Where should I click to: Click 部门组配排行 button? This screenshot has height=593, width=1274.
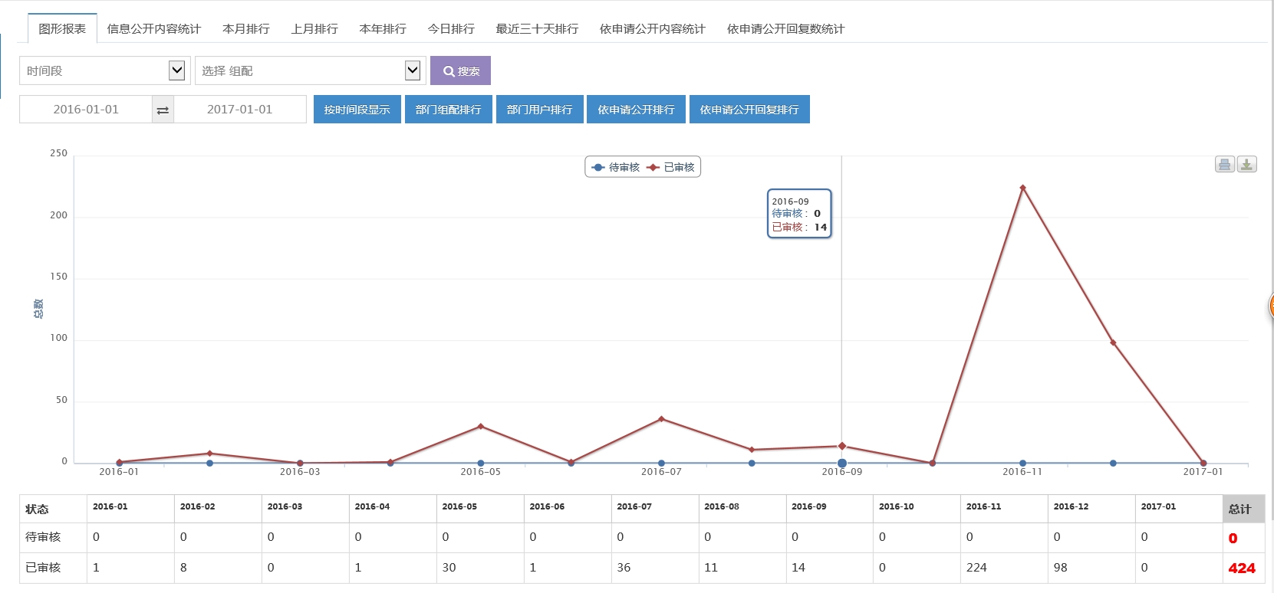pos(449,109)
